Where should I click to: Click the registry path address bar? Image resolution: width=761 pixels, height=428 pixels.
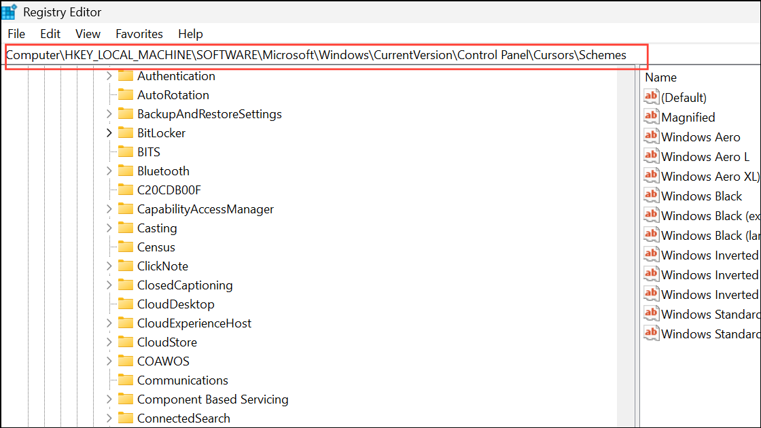pos(316,55)
